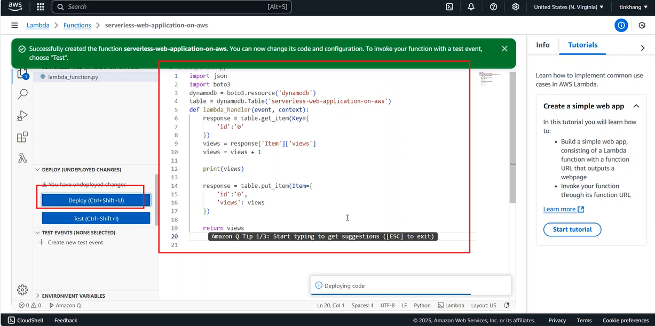Click the explorer sidebar vertical scrollbar

(156, 200)
